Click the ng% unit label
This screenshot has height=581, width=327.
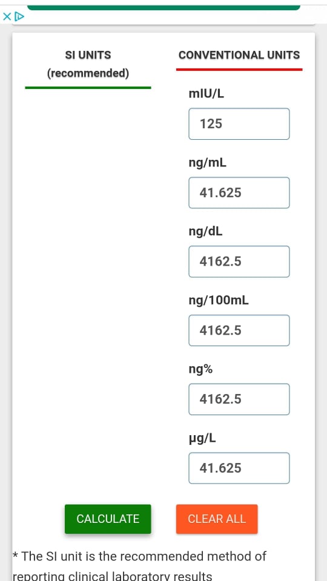[200, 370]
